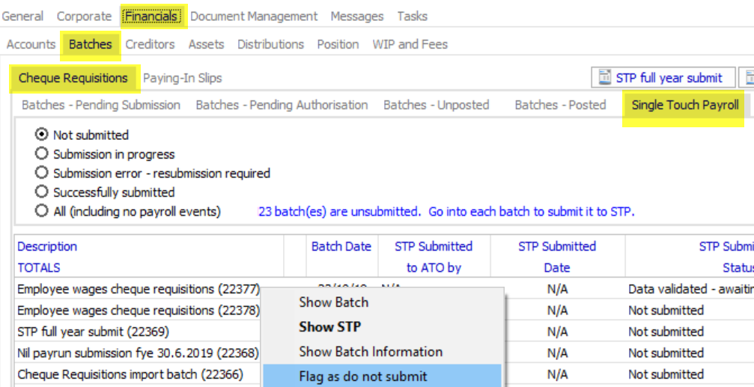754x387 pixels.
Task: Sort by the Batch Date column header
Action: [341, 246]
